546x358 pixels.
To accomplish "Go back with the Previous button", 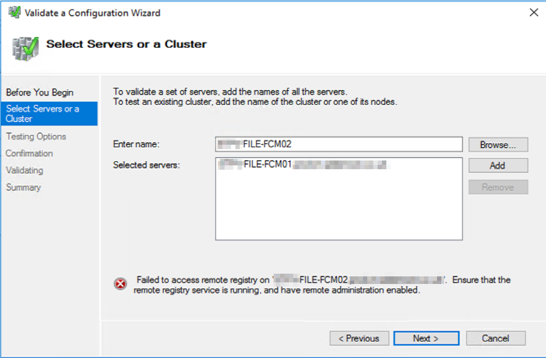I will pyautogui.click(x=359, y=338).
